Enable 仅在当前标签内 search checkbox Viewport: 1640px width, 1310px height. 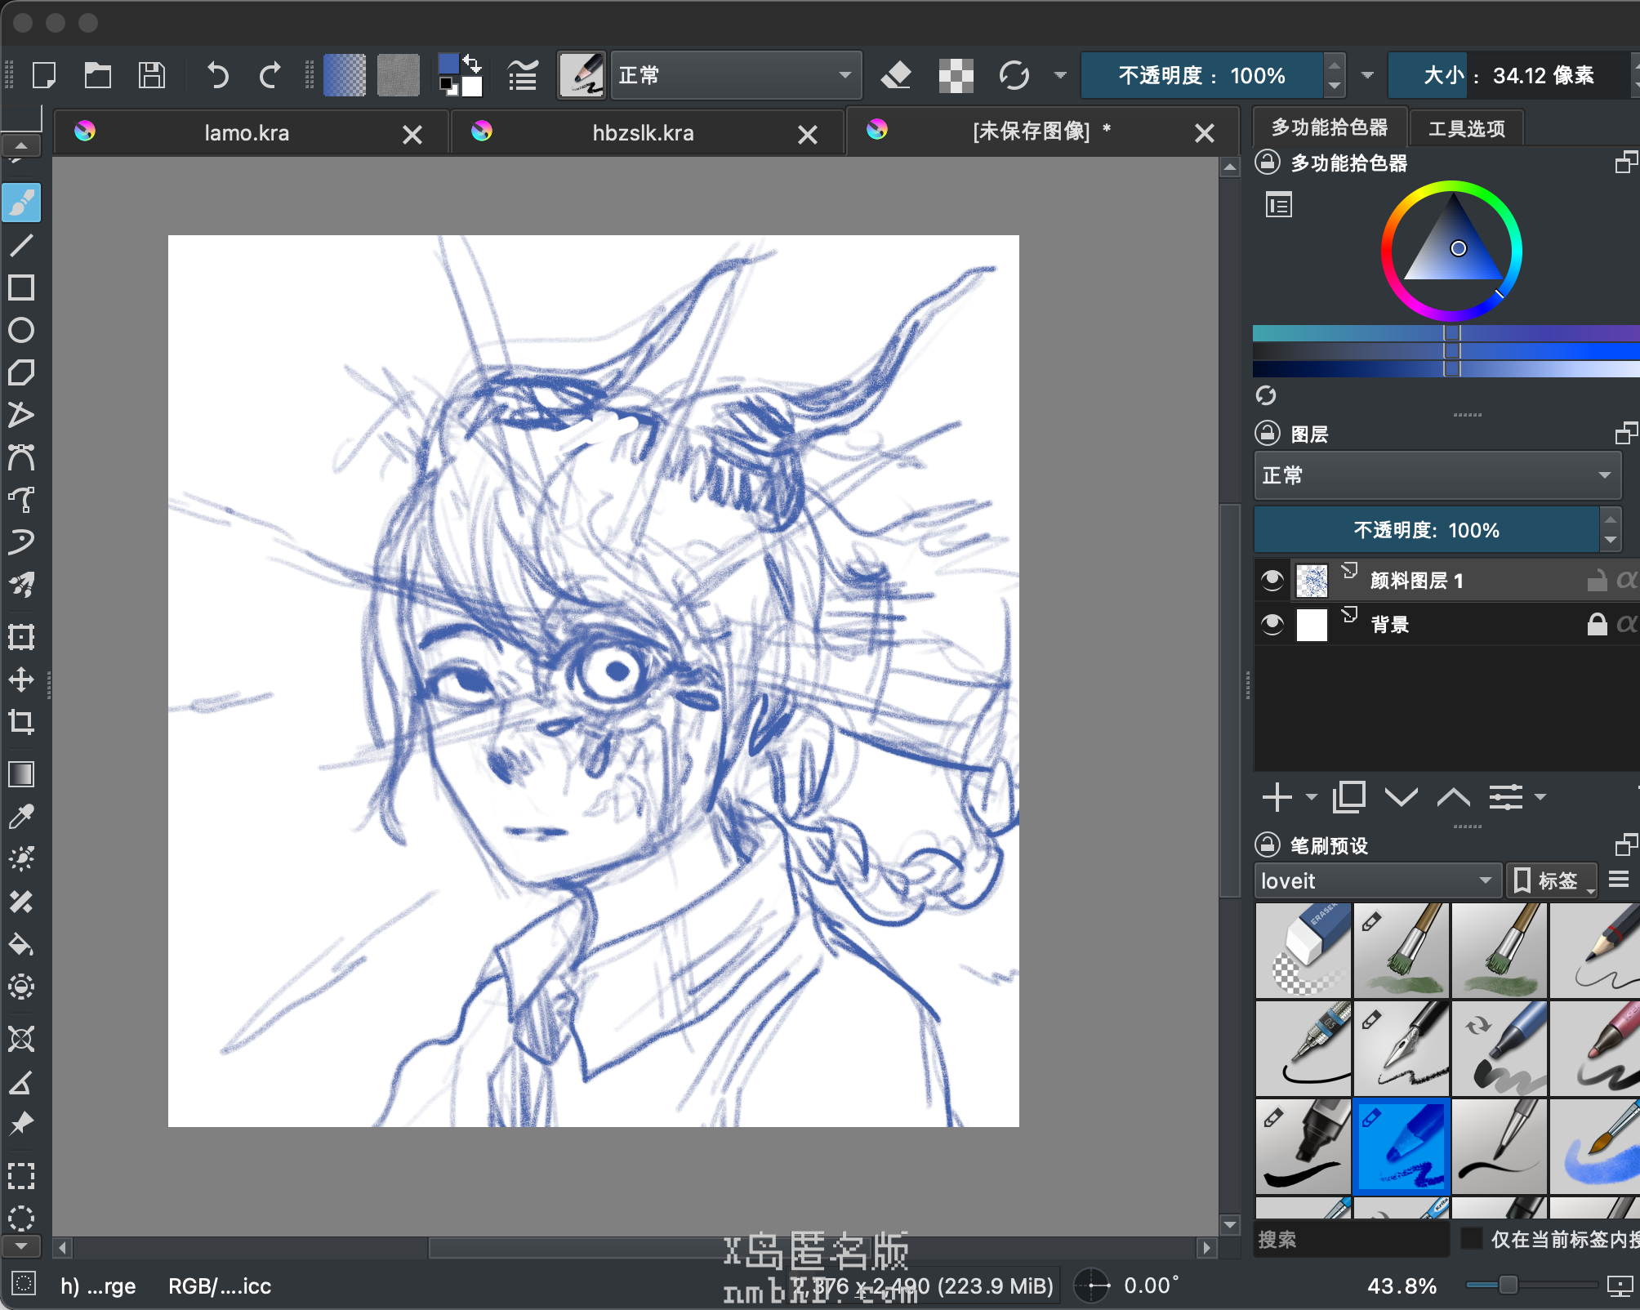point(1471,1239)
